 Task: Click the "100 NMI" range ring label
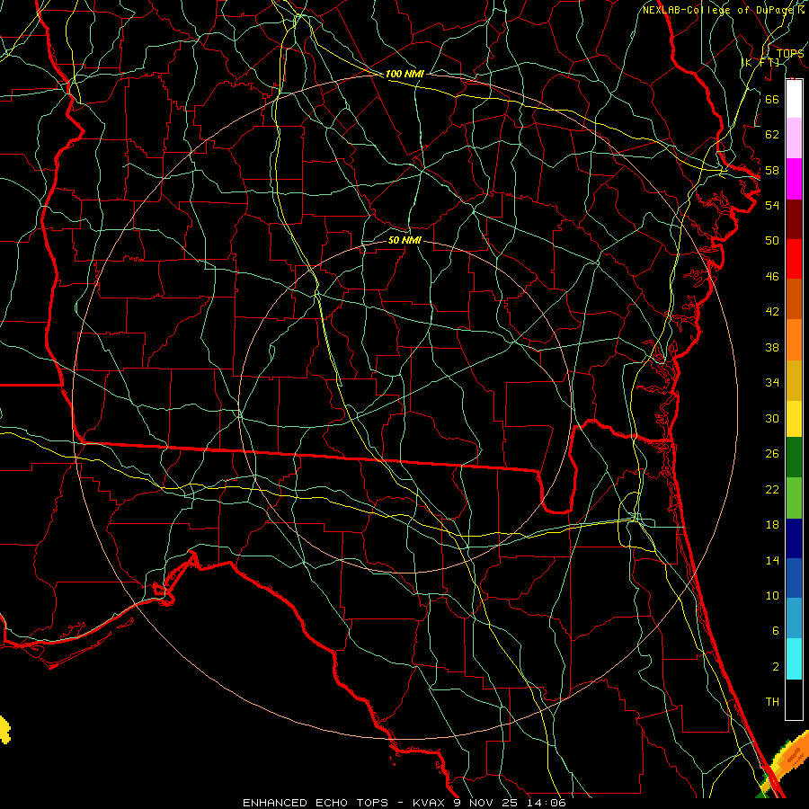[404, 74]
